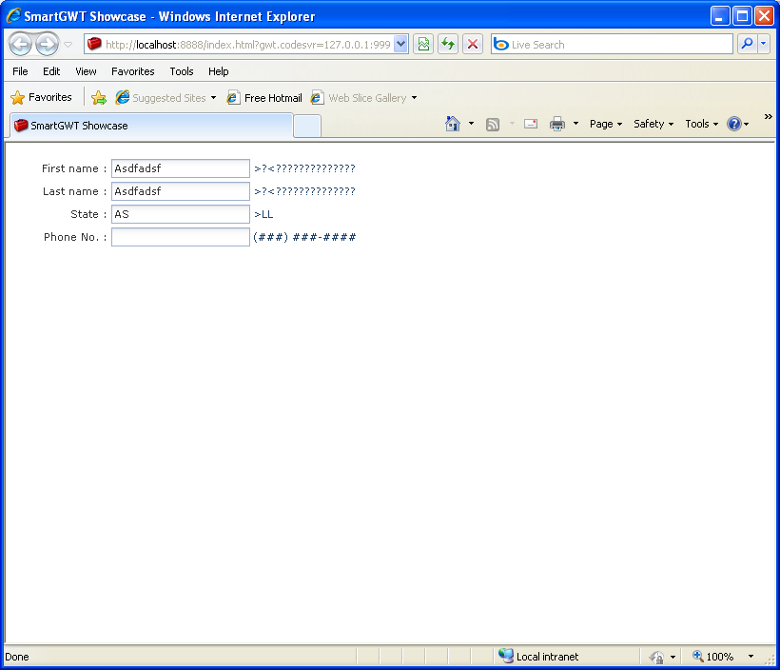This screenshot has height=670, width=780.
Task: Click the Favorites star button
Action: [x=41, y=97]
